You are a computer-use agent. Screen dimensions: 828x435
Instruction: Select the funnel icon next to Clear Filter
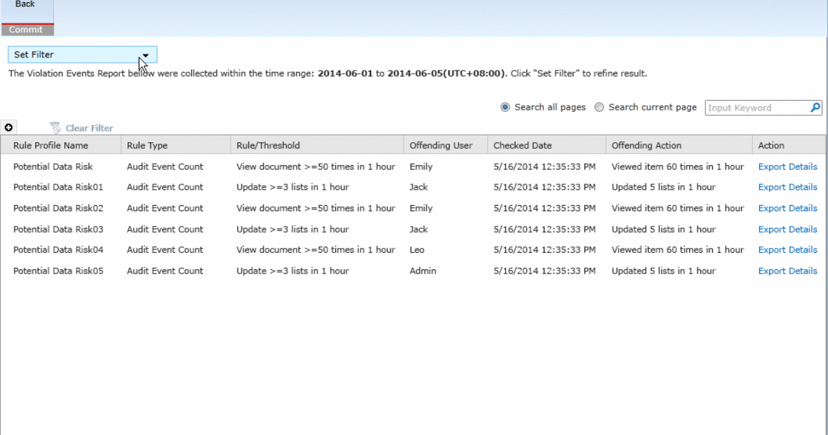click(x=53, y=127)
